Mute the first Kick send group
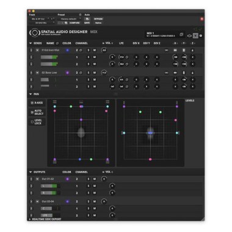Screen dimensions: 232x232 click(95, 50)
